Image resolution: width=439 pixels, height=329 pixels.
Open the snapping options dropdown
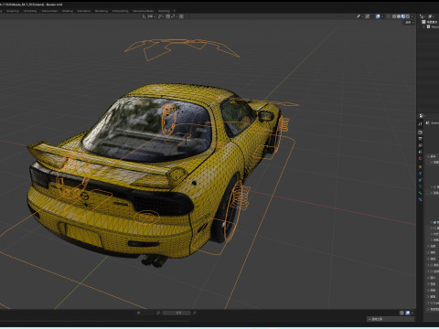(173, 16)
